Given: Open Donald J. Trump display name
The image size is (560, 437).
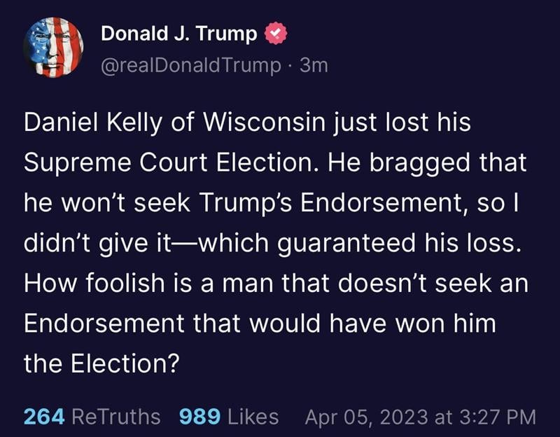Looking at the screenshot, I should tap(178, 34).
